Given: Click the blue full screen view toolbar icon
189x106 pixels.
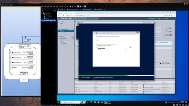Looking at the screenshot, I should pos(78,6).
